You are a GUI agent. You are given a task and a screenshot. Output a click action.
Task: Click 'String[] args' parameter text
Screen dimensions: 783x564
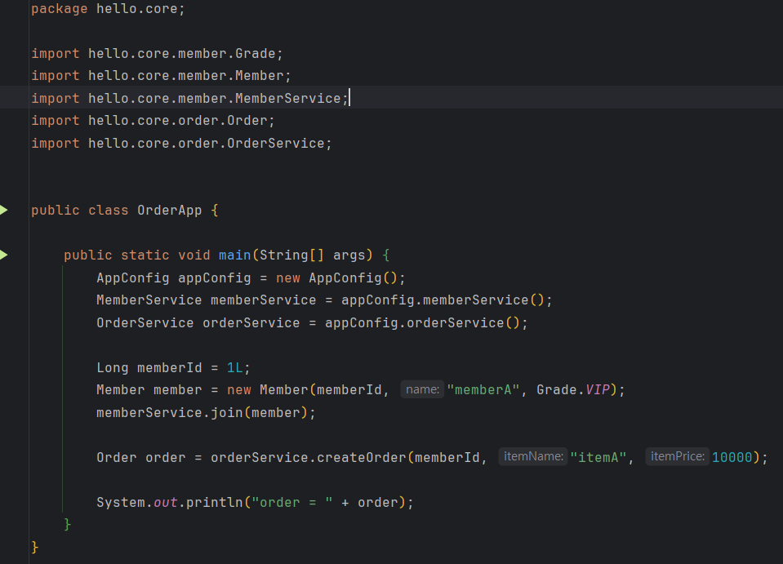(x=312, y=255)
